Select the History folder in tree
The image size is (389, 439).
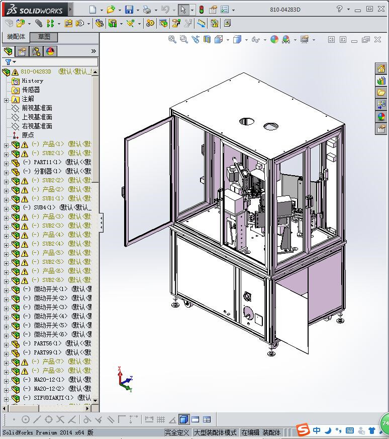click(x=32, y=81)
